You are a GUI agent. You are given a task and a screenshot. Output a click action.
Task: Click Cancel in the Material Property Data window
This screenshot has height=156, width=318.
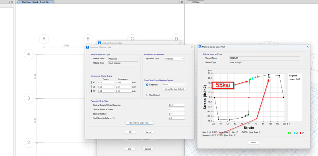(148, 149)
